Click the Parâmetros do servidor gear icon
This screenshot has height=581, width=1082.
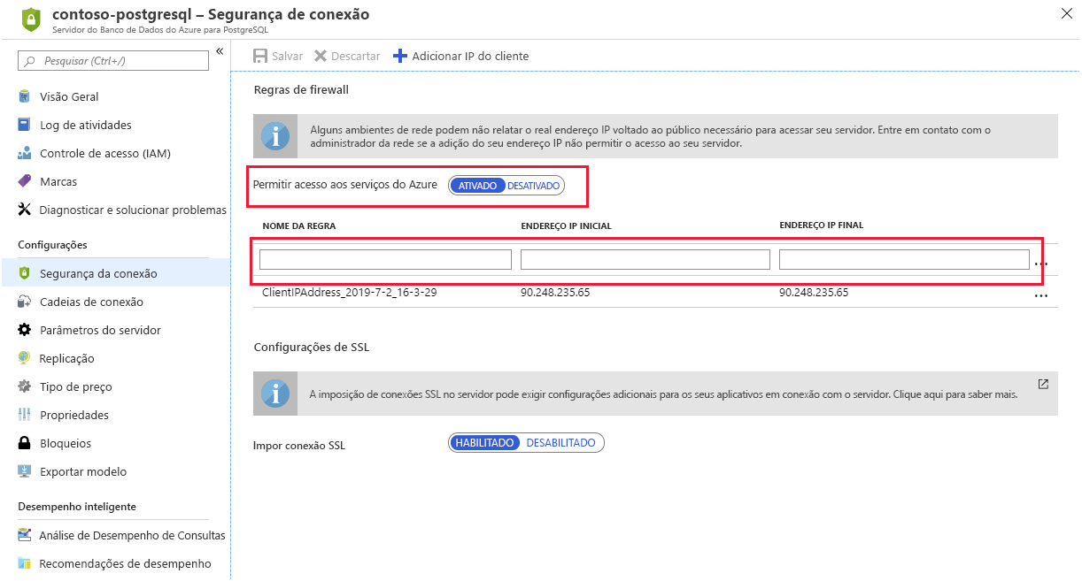click(x=25, y=330)
